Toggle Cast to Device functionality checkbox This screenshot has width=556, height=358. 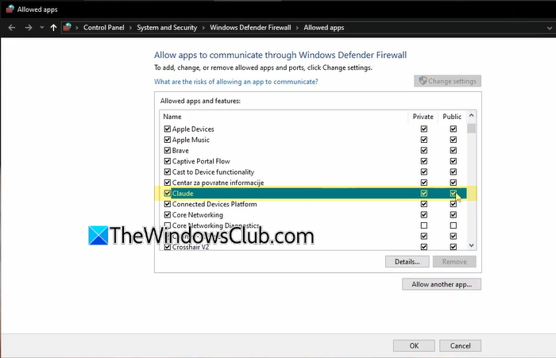point(168,172)
